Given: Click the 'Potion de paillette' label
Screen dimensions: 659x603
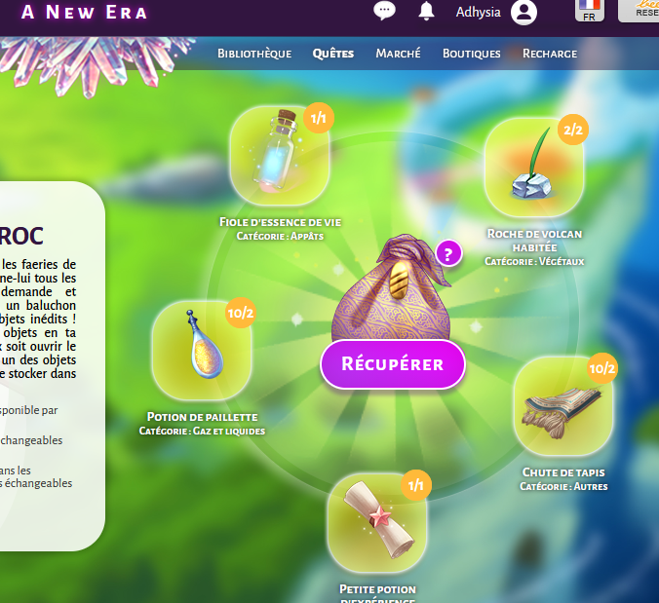Looking at the screenshot, I should coord(202,417).
